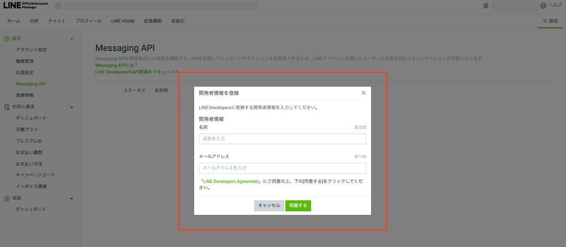566x247 pixels.
Task: Click the account avatar in the header
Action: [x=59, y=6]
